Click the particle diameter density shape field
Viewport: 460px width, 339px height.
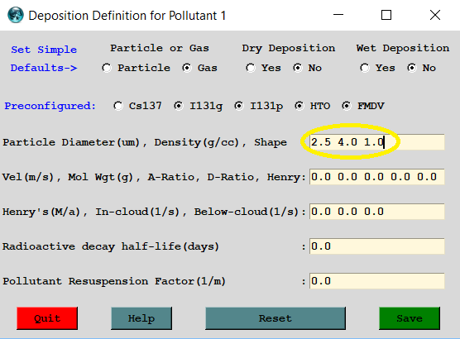coord(377,142)
